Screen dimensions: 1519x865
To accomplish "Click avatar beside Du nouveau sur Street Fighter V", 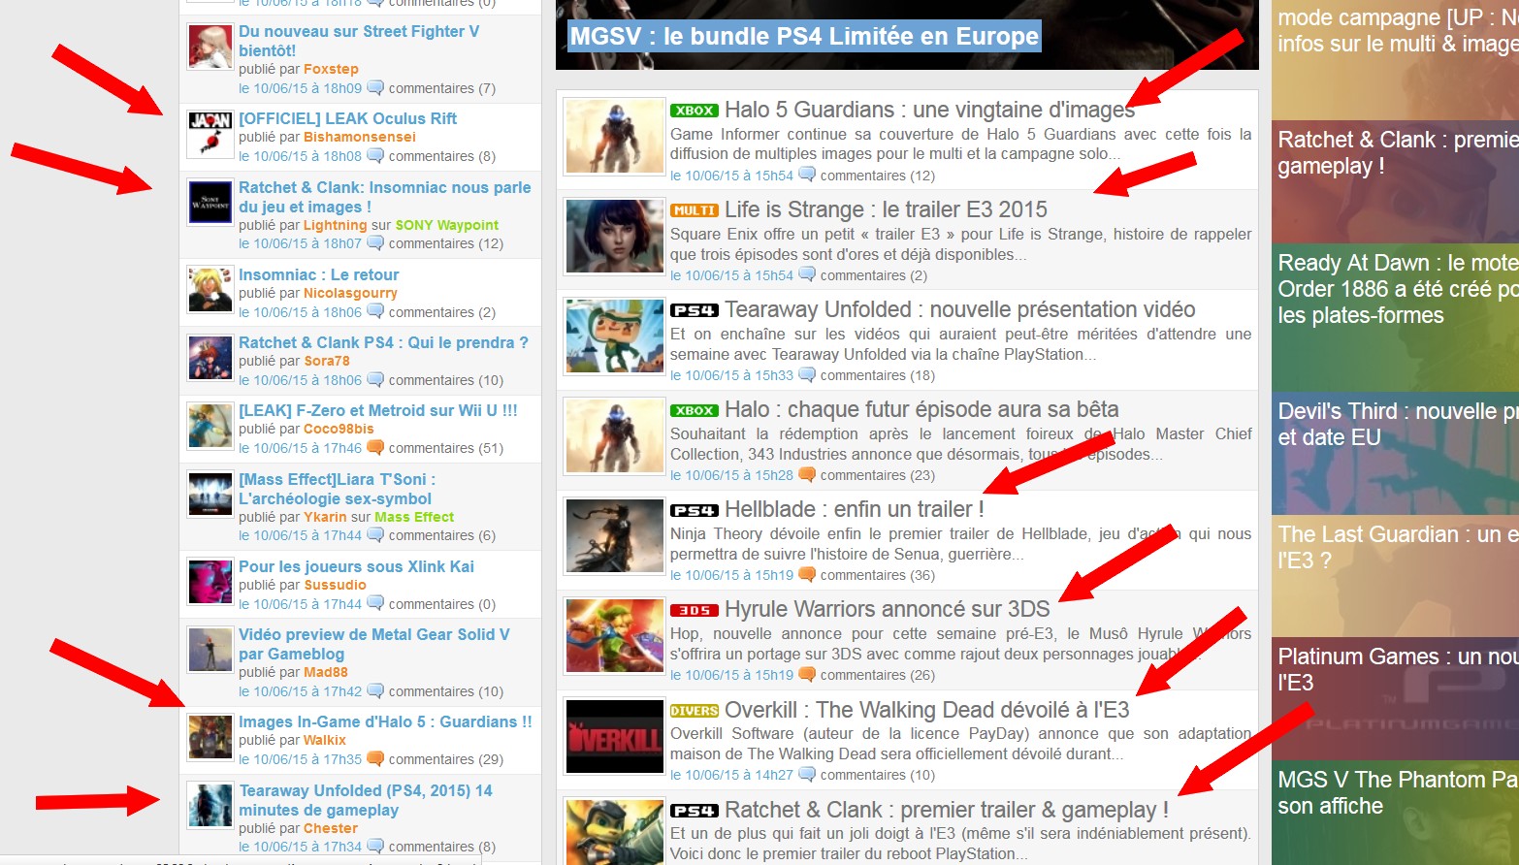I will click(x=210, y=47).
